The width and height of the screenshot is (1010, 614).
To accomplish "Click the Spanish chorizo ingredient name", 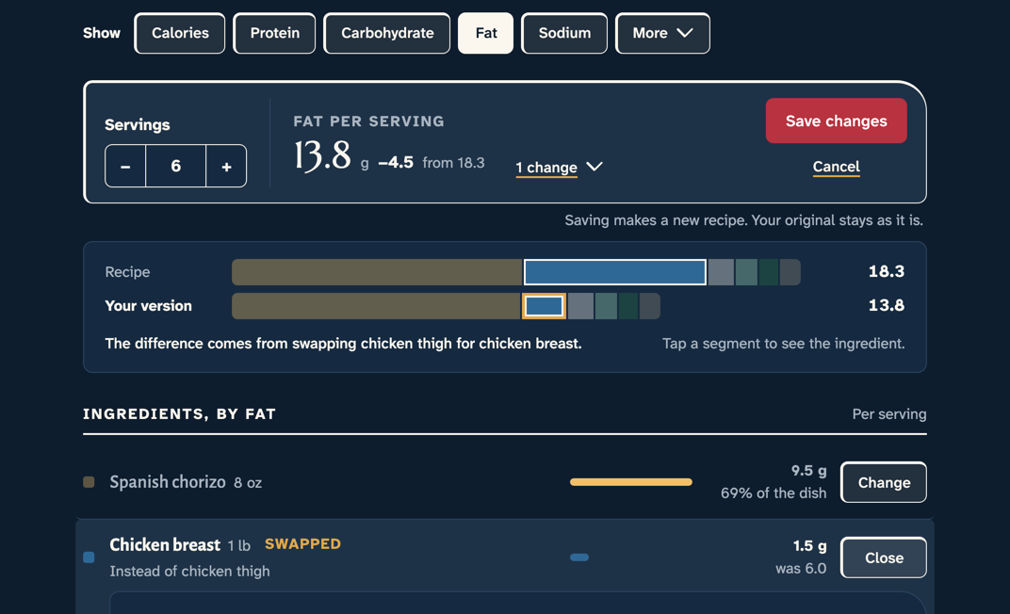I will 168,482.
